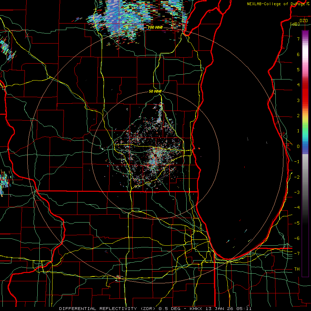Click the legend value -5
Image resolution: width=311 pixels, height=311 pixels.
(x=297, y=223)
